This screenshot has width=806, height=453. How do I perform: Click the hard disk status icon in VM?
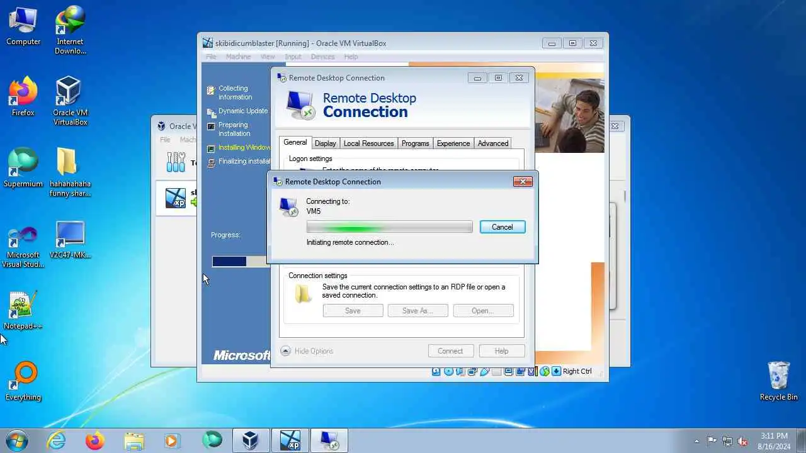click(x=436, y=371)
